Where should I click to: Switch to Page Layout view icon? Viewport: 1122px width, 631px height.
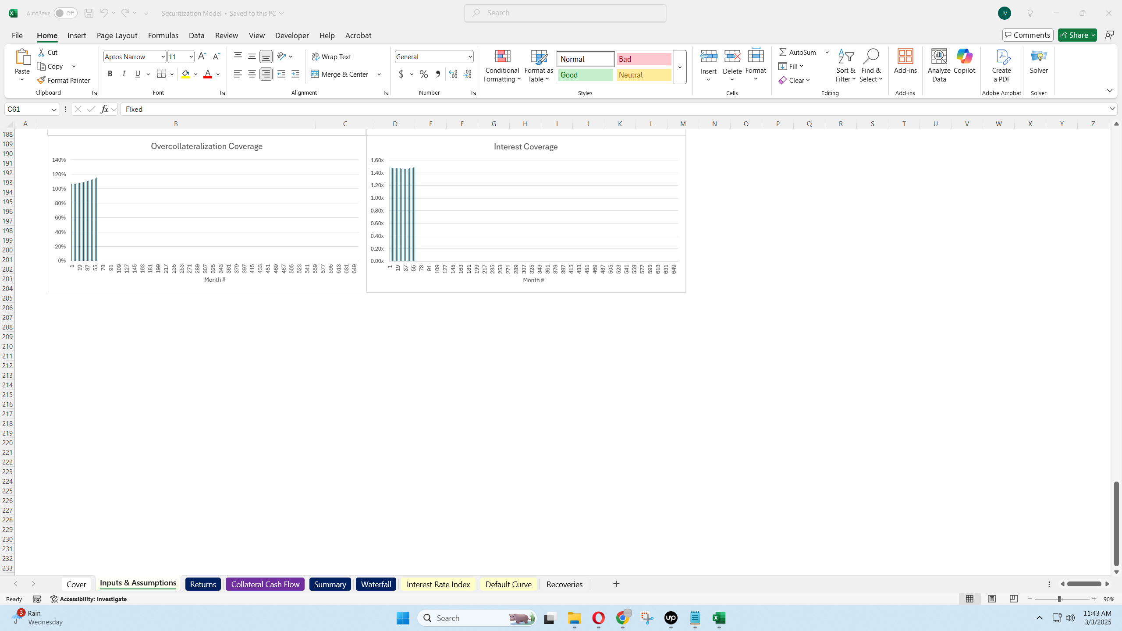[991, 599]
